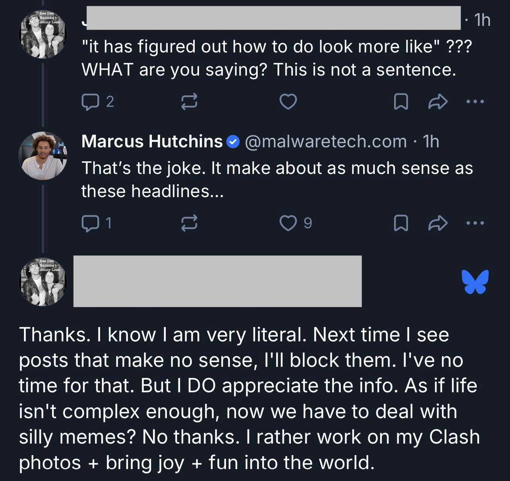The height and width of the screenshot is (481, 510).
Task: Bookmark Marcus Hutchins' "these headlines" post
Action: click(400, 223)
